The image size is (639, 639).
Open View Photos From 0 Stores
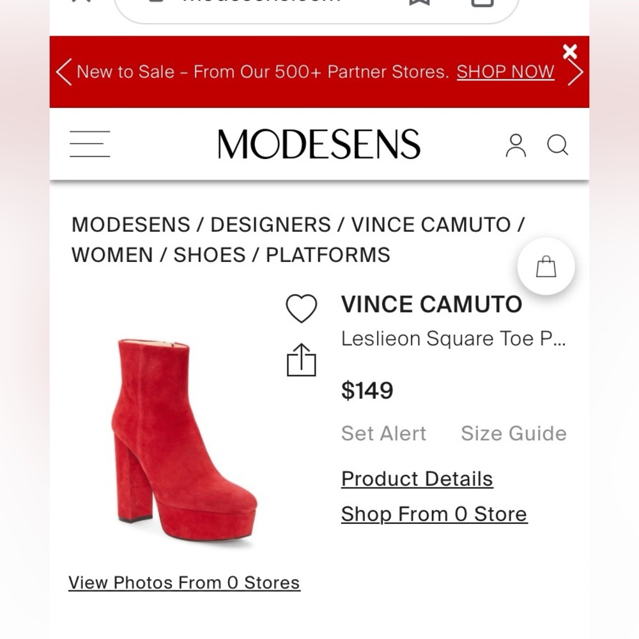point(184,582)
